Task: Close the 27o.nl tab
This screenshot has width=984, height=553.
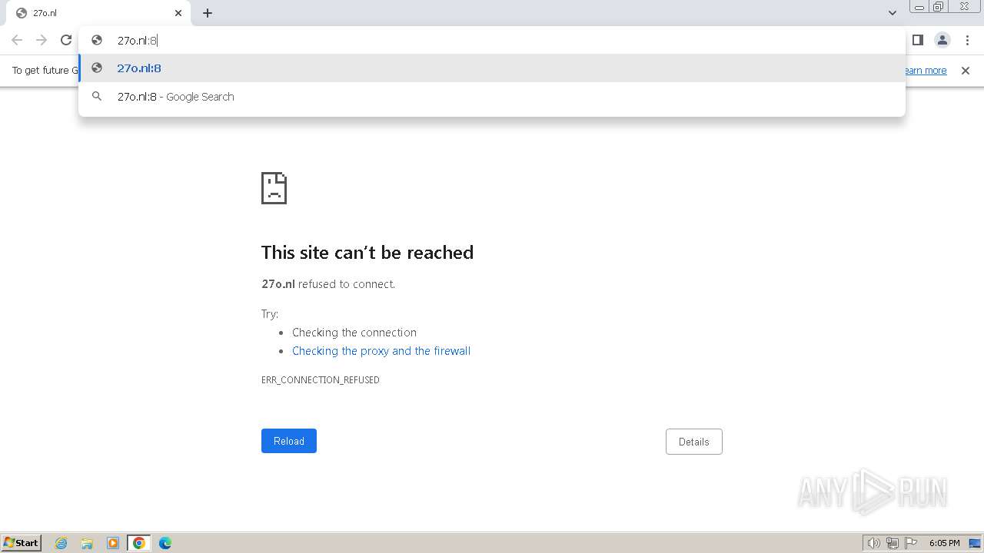Action: coord(178,13)
